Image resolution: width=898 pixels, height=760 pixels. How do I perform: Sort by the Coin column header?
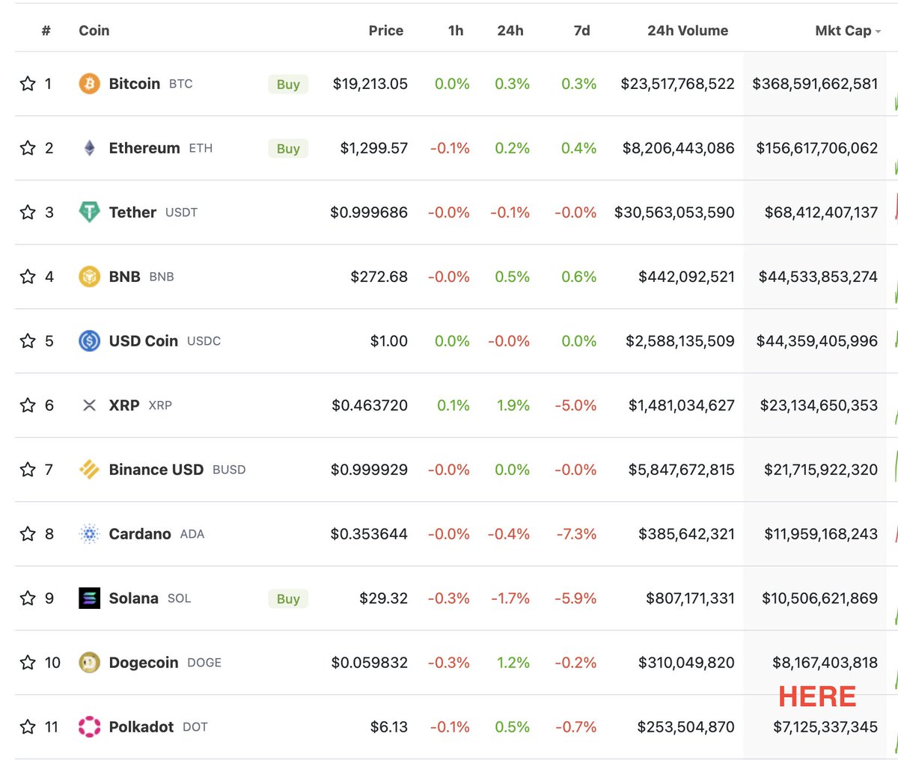click(x=94, y=31)
